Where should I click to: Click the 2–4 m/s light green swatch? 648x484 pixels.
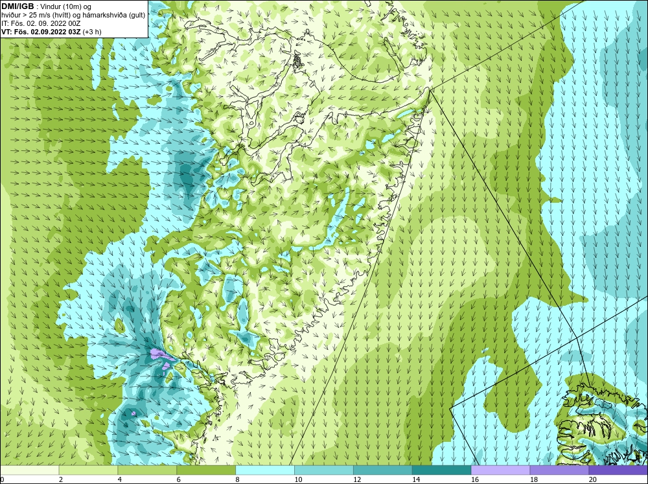[88, 470]
